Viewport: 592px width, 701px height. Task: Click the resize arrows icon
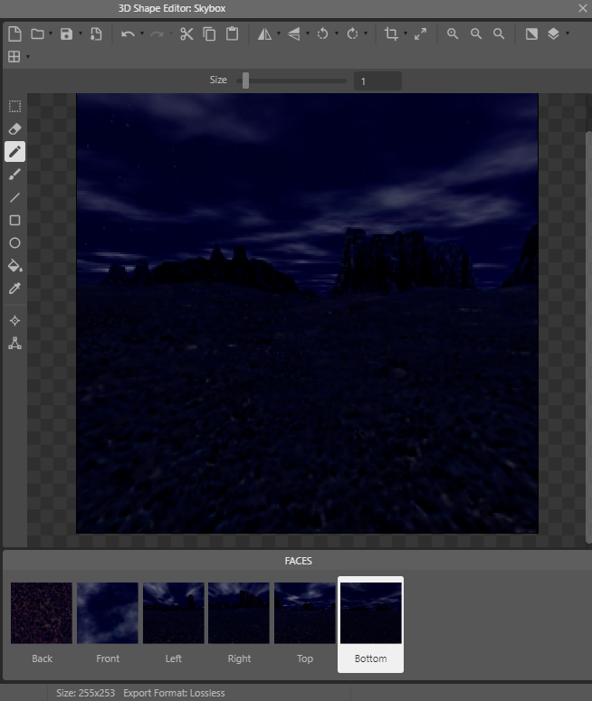click(x=420, y=34)
